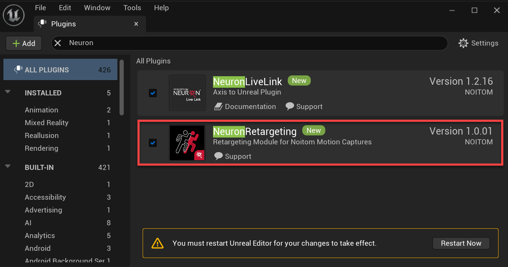
Task: Open the File menu
Action: pos(41,8)
